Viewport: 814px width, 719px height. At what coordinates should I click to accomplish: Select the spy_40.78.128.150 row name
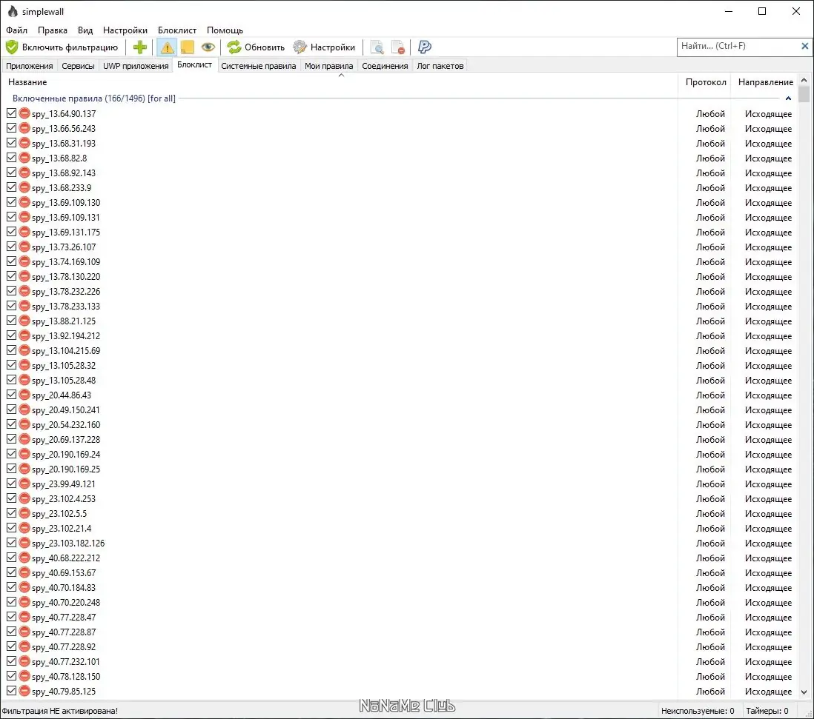pos(66,677)
